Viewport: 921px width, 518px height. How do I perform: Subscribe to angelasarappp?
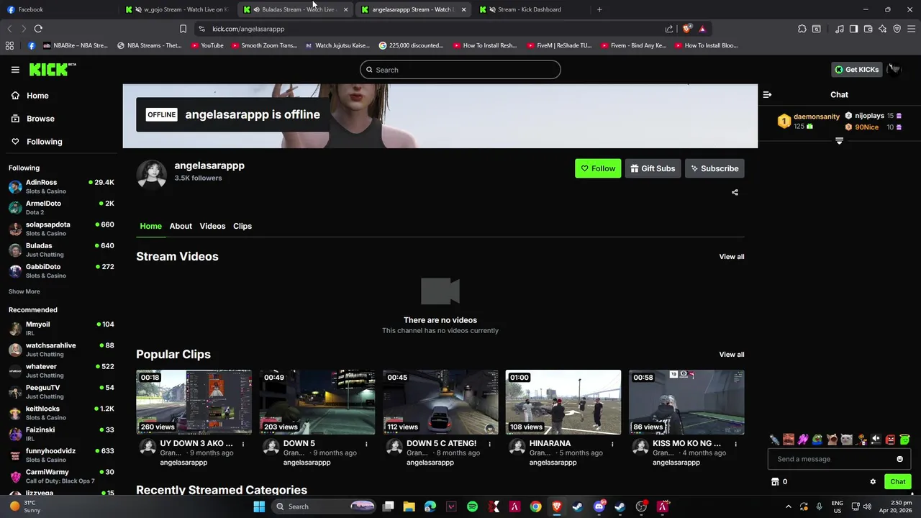[714, 168]
